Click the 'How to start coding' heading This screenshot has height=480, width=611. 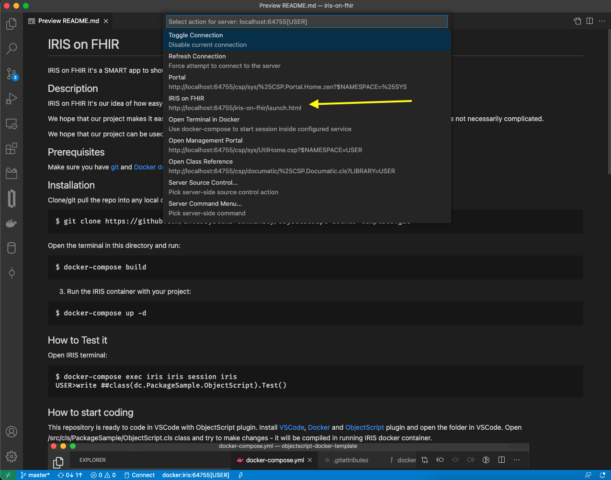coord(91,413)
